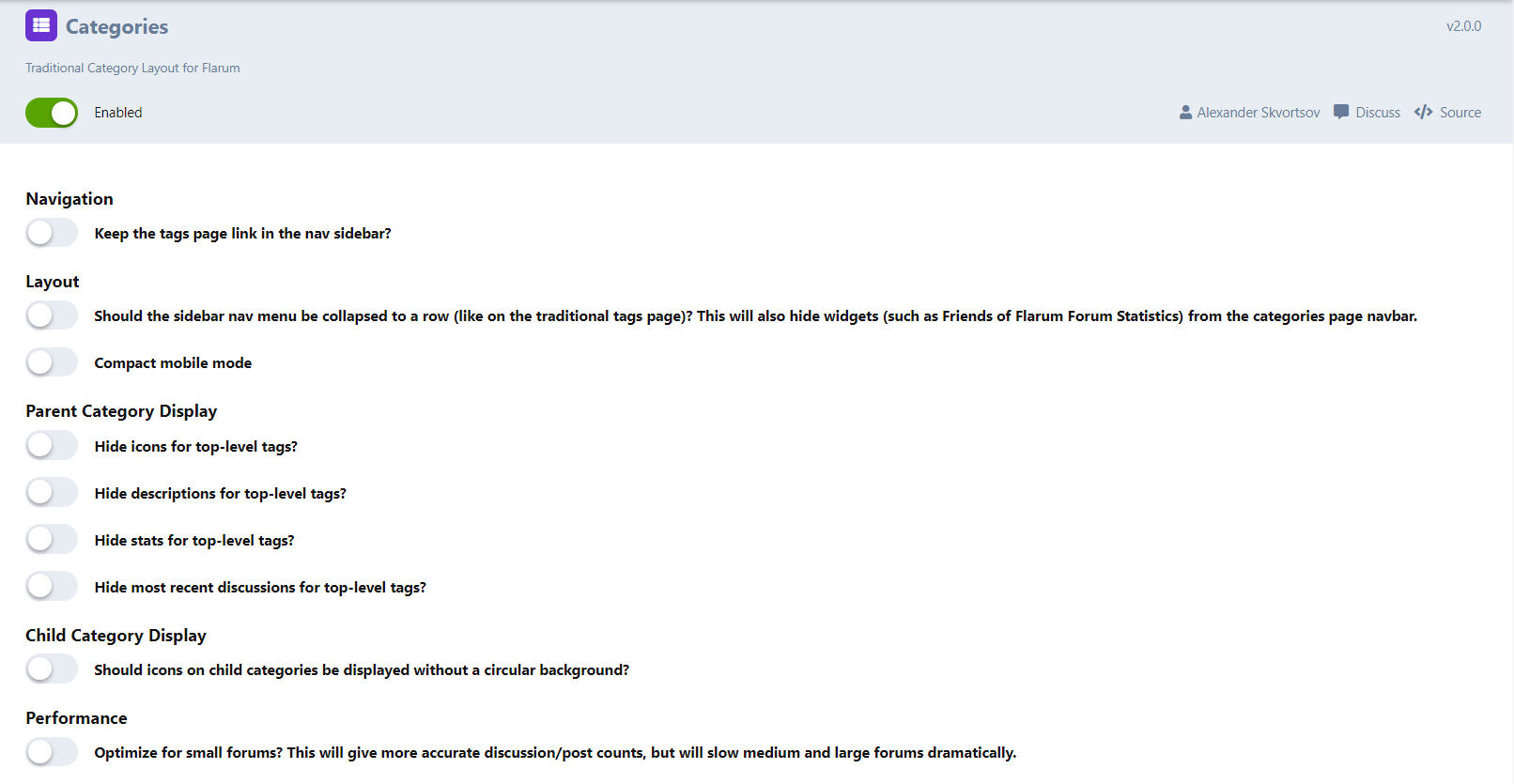Toggle Hide descriptions for top-level tags

tap(52, 492)
